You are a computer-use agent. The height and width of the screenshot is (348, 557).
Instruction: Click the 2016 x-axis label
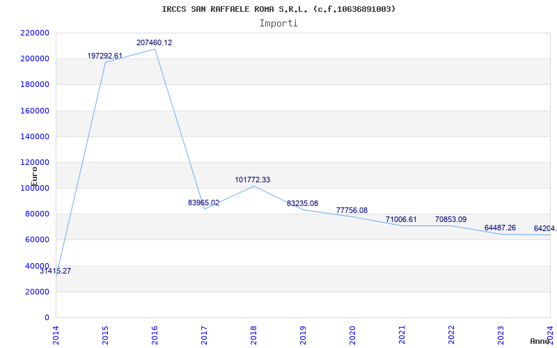(x=155, y=335)
